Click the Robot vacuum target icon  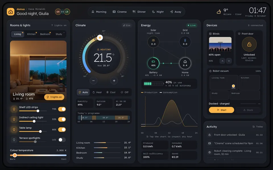point(210,71)
